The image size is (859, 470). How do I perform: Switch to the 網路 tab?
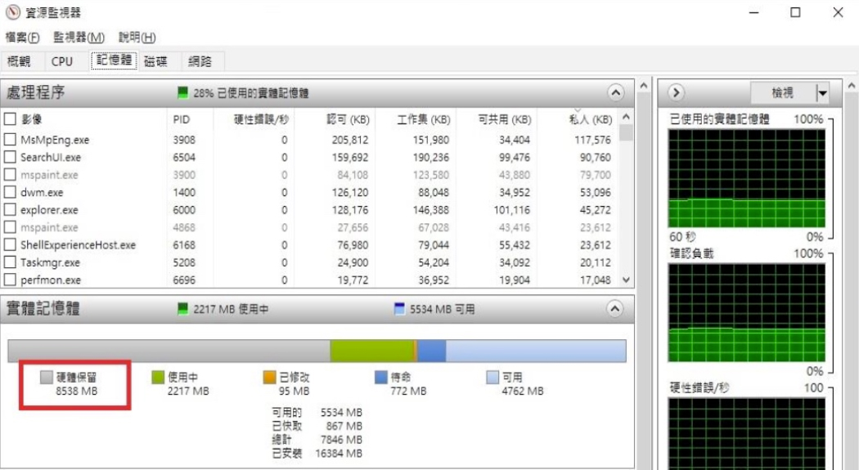point(200,61)
